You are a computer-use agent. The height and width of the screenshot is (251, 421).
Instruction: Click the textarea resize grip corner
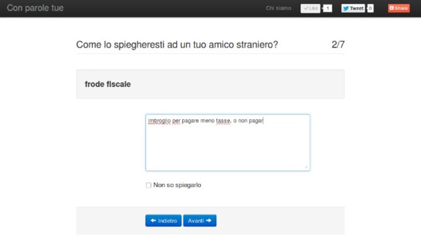[x=306, y=167]
